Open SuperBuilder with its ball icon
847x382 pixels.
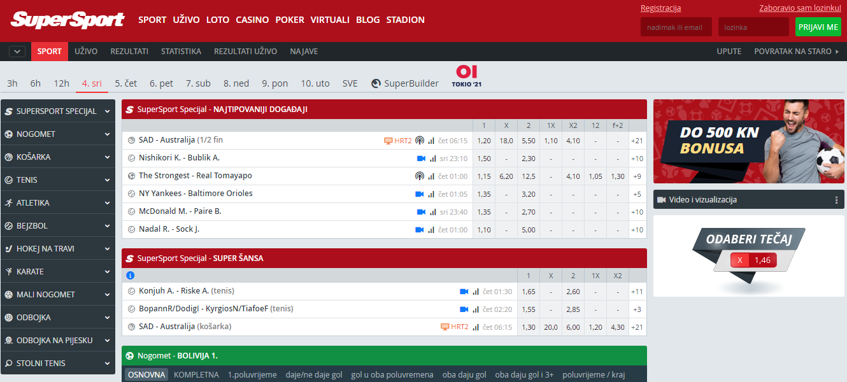405,83
